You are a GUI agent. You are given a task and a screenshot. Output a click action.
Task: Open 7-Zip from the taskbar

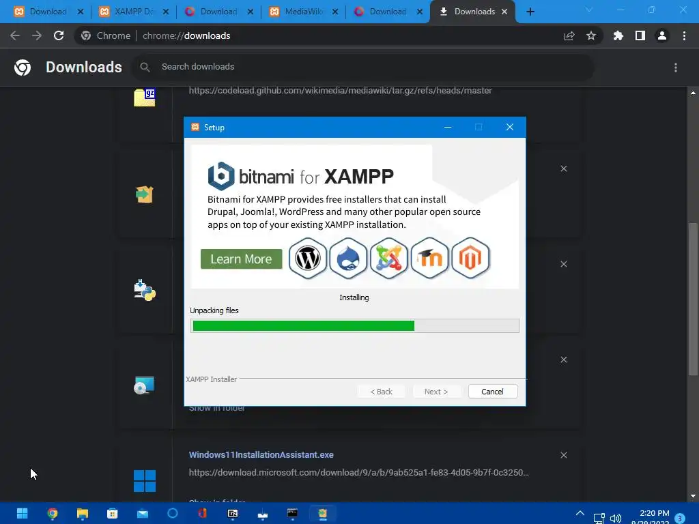click(233, 513)
